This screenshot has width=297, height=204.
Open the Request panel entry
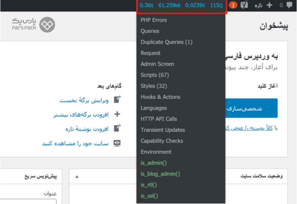[x=150, y=53]
